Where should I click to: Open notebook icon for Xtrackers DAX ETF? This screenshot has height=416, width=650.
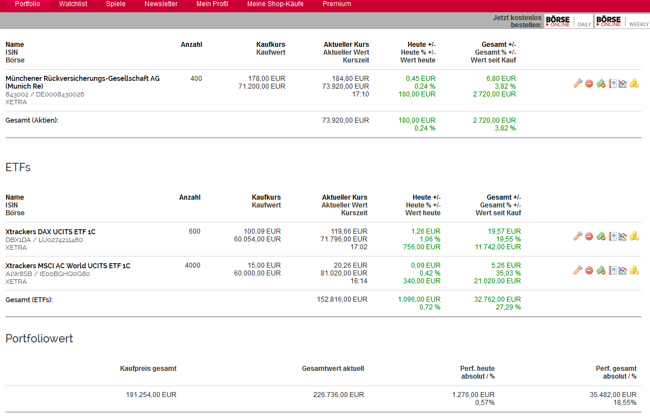point(612,236)
